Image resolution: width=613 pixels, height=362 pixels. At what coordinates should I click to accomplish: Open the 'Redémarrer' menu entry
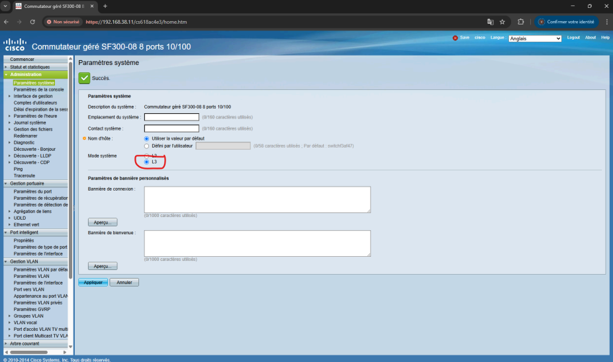26,136
